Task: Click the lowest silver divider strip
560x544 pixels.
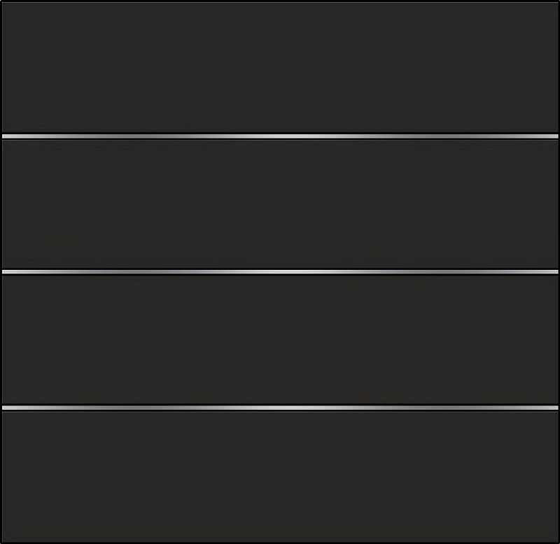Action: pyautogui.click(x=280, y=408)
